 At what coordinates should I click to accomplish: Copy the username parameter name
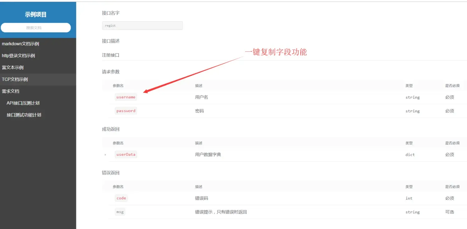tap(126, 97)
